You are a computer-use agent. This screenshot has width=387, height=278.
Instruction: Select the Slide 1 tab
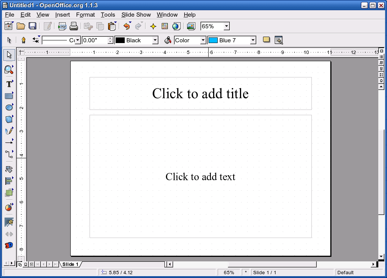[x=70, y=264]
